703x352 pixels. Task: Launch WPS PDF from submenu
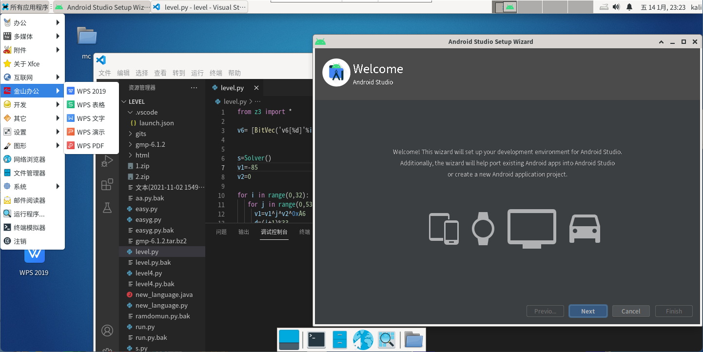point(90,146)
